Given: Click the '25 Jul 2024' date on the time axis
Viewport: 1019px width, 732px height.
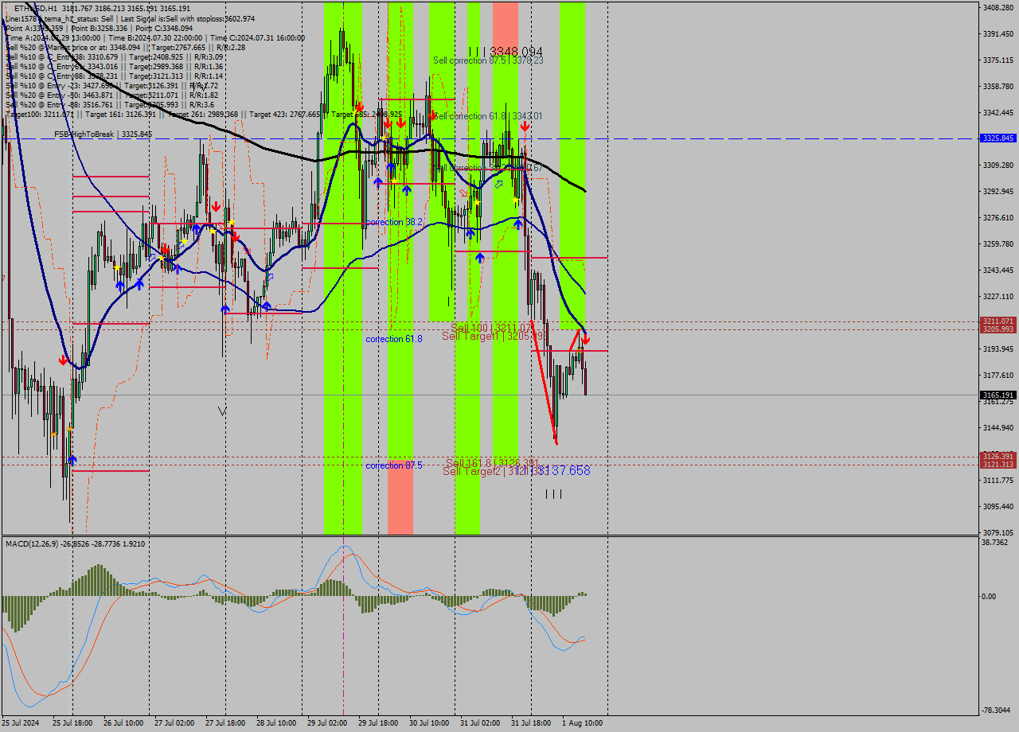Looking at the screenshot, I should [21, 723].
